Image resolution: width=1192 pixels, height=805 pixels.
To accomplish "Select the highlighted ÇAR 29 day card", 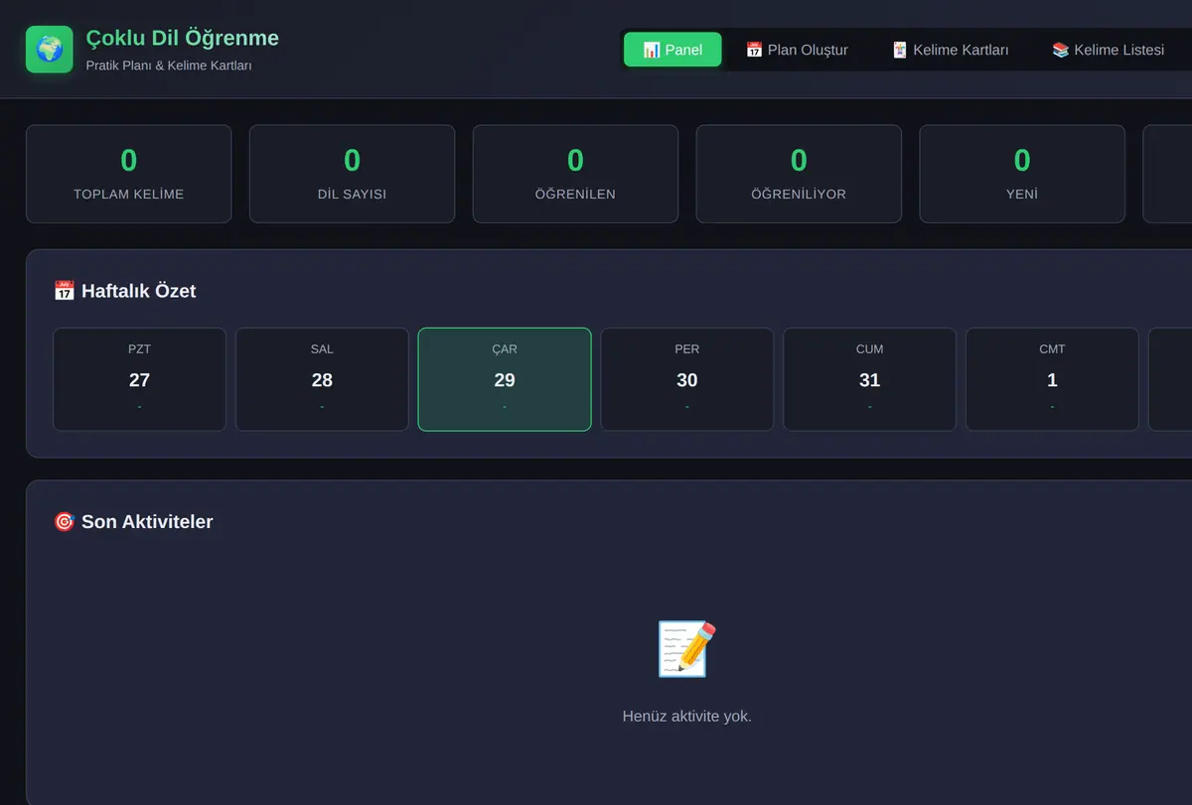I will [505, 379].
